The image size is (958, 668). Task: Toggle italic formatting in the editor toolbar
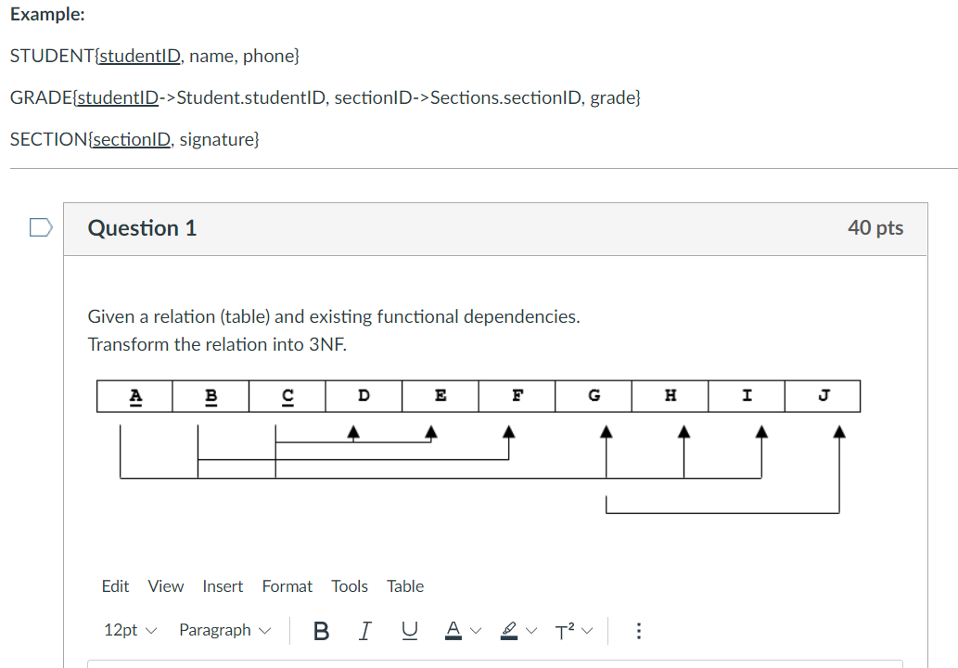tap(364, 630)
